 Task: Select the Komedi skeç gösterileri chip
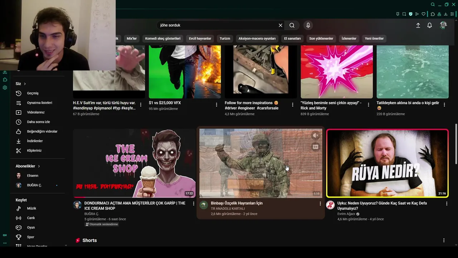(x=163, y=38)
